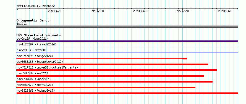Screen dimensions: 246x104
Task: Open variant nsv3323362 (Audano2019) label
Action: point(36,91)
